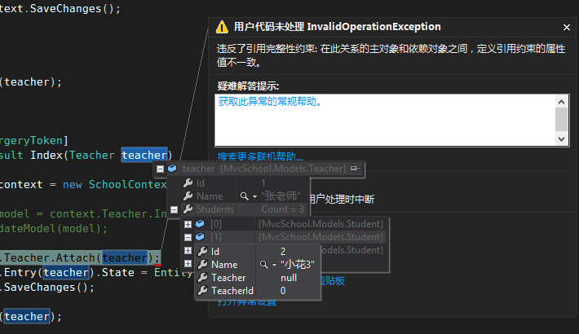The height and width of the screenshot is (334, 579).
Task: Open the search more online help link
Action: [260, 156]
